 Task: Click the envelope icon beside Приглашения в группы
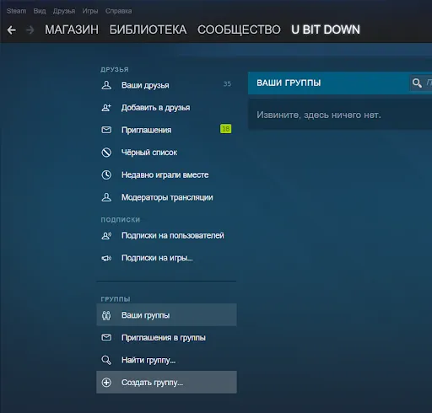pyautogui.click(x=106, y=337)
